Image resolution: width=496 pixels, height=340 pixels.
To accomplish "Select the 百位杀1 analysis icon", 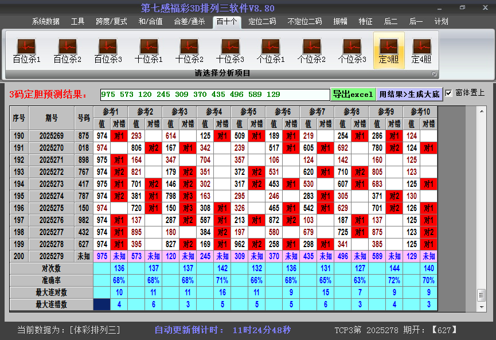I will pyautogui.click(x=25, y=47).
